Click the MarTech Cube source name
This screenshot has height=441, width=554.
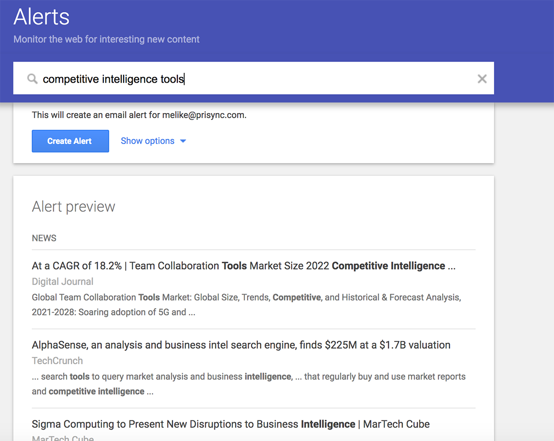62,438
